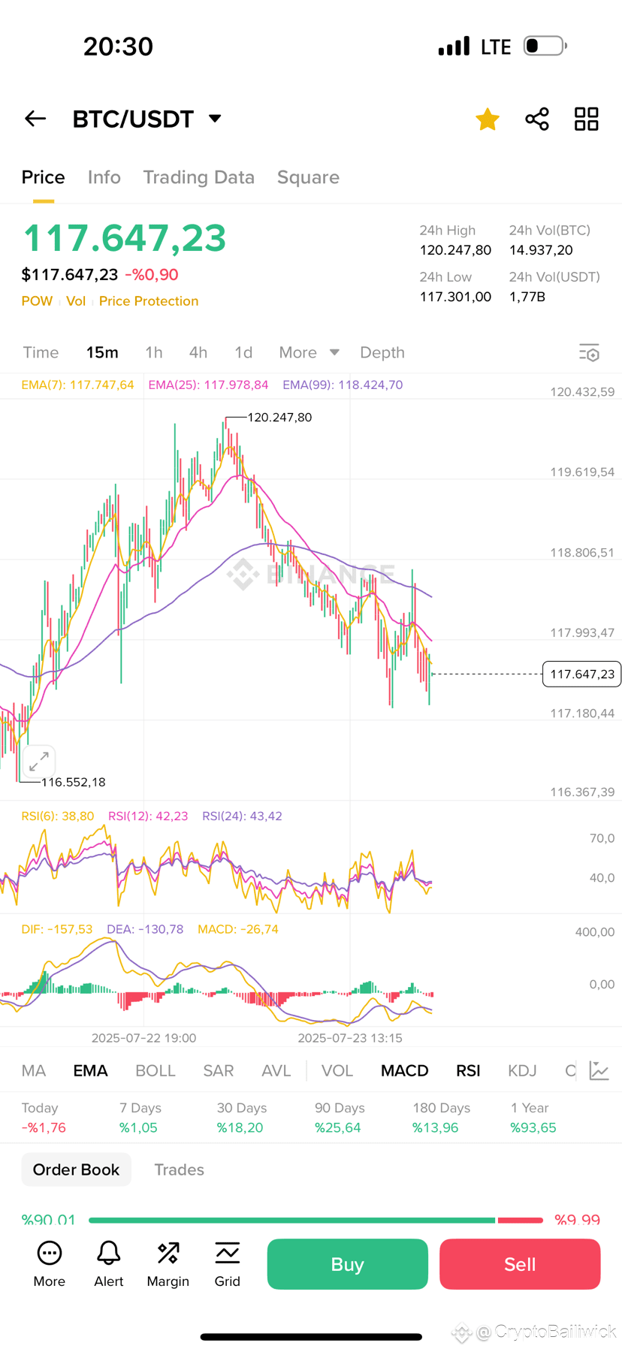Tap the POW tag
The image size is (622, 1352).
point(37,301)
